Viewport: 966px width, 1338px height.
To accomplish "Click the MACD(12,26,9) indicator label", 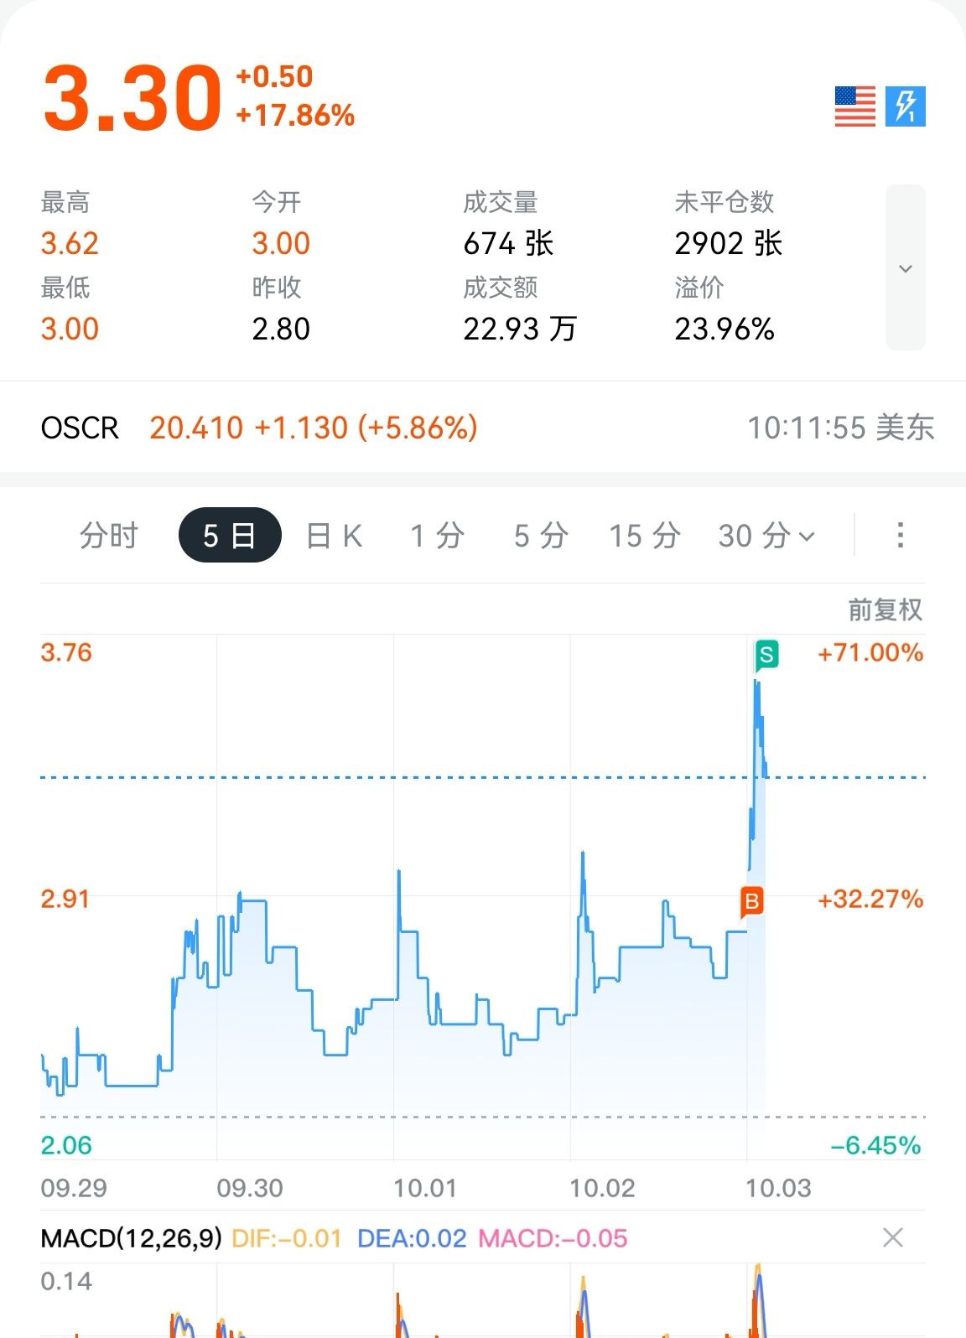I will point(131,1237).
